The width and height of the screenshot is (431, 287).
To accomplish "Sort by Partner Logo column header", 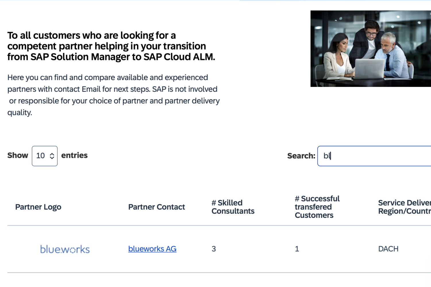I will [38, 207].
